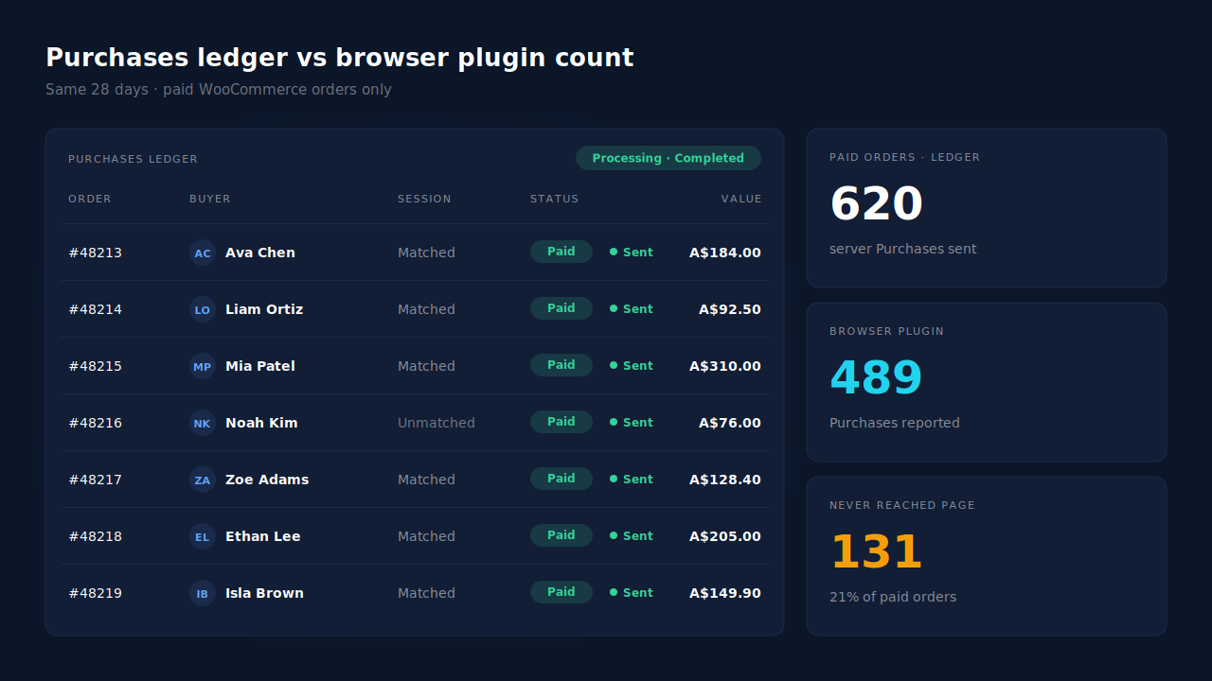This screenshot has width=1212, height=681.
Task: Click the A$149.90 value
Action: click(x=725, y=593)
